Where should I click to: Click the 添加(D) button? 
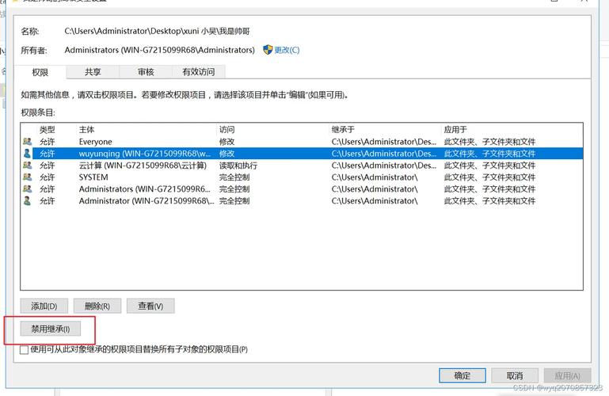(44, 306)
